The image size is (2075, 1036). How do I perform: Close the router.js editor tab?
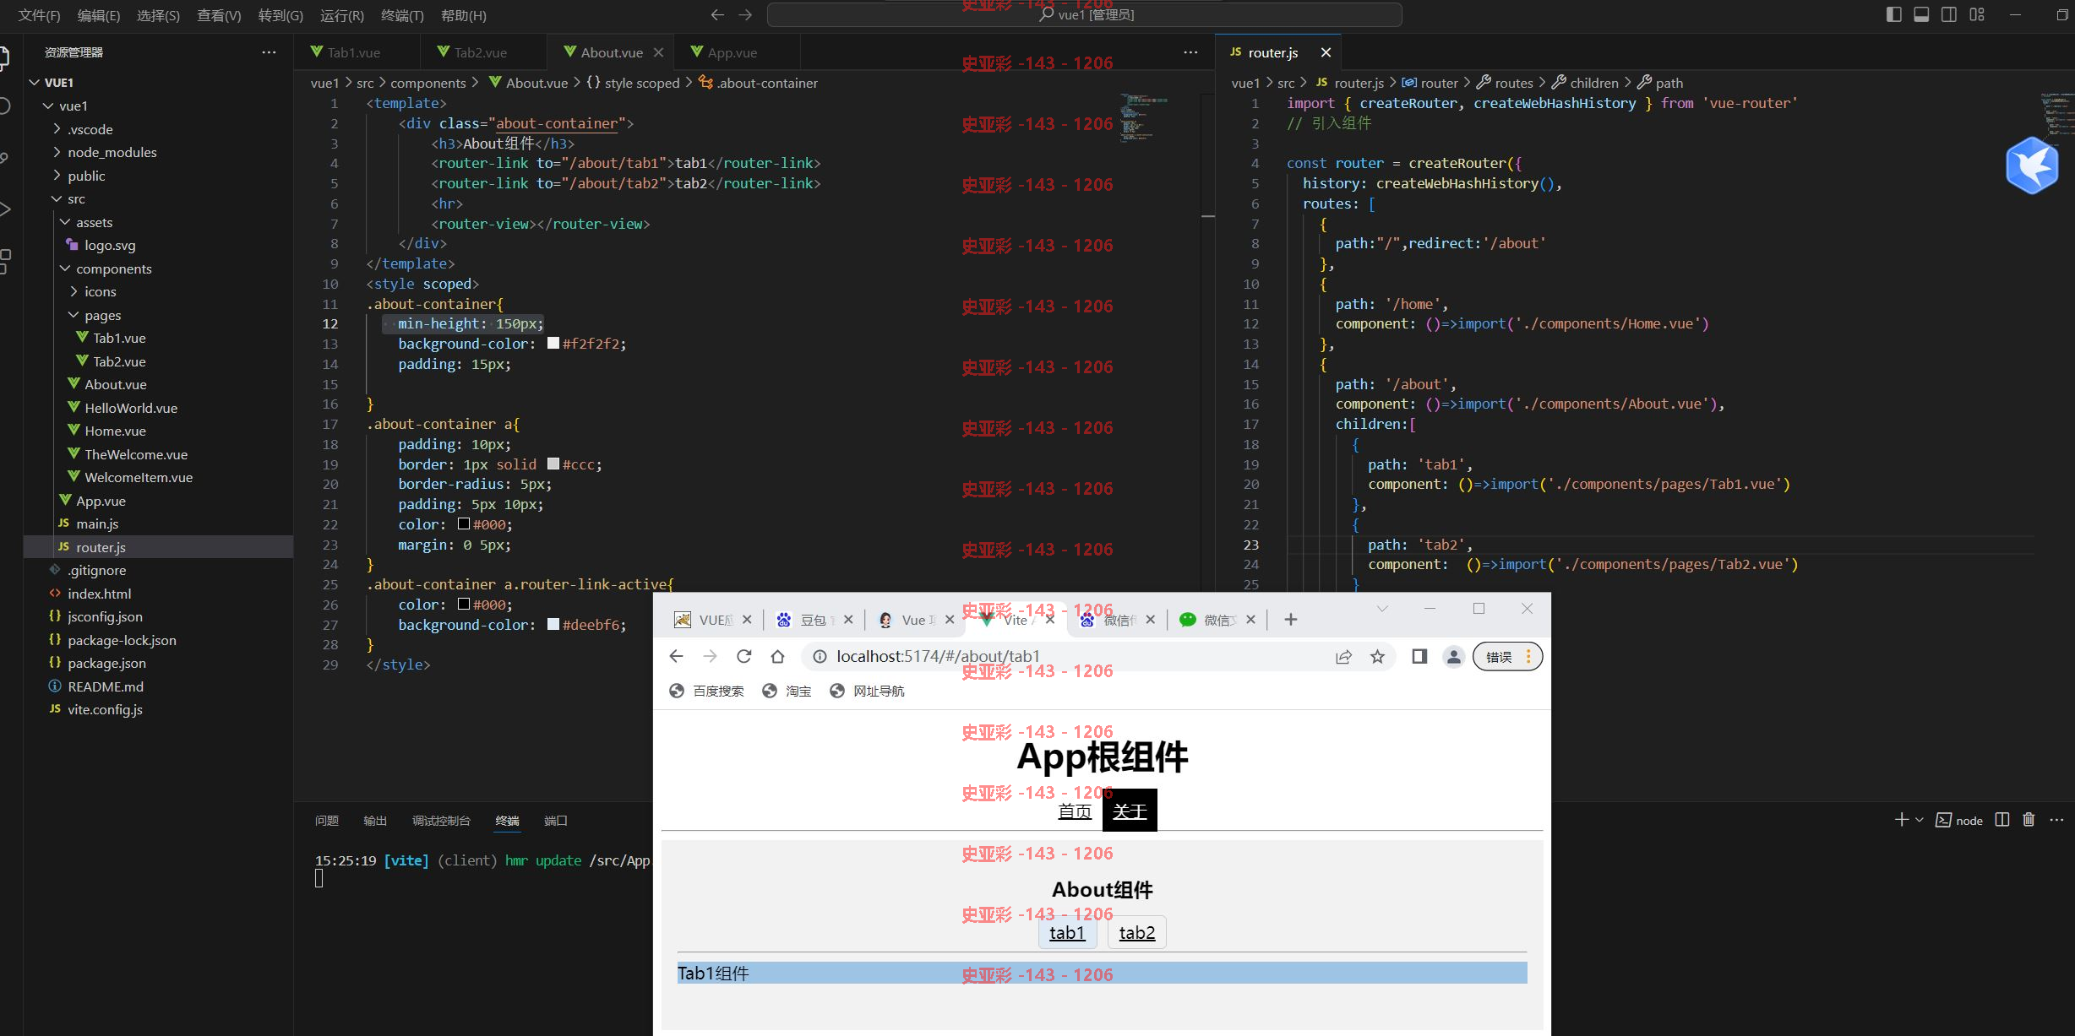(x=1326, y=52)
